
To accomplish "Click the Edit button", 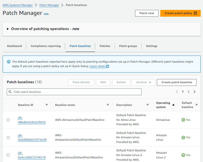I will (x=103, y=82).
